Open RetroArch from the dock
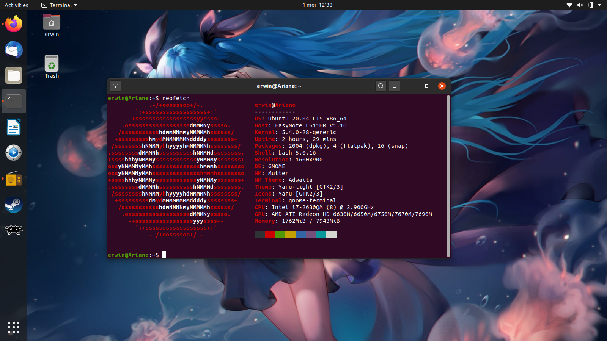607x341 pixels. 14,230
